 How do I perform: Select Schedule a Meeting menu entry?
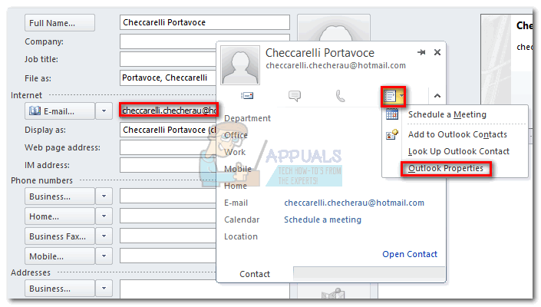click(447, 114)
